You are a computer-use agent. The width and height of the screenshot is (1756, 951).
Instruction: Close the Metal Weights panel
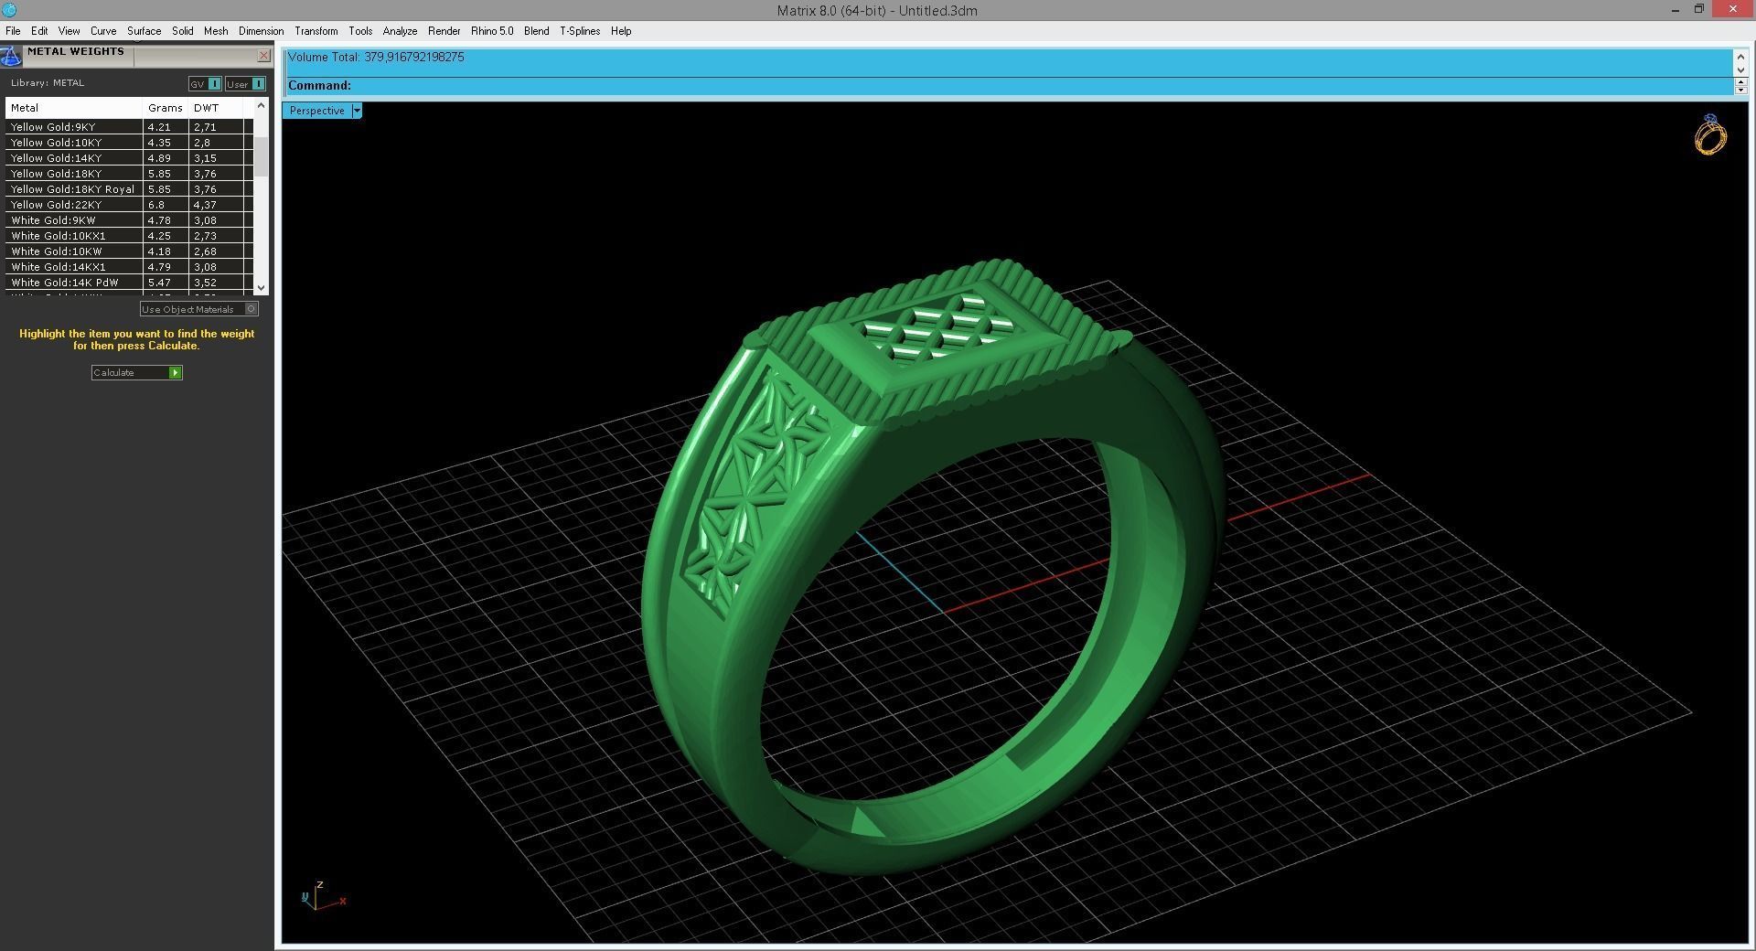263,56
